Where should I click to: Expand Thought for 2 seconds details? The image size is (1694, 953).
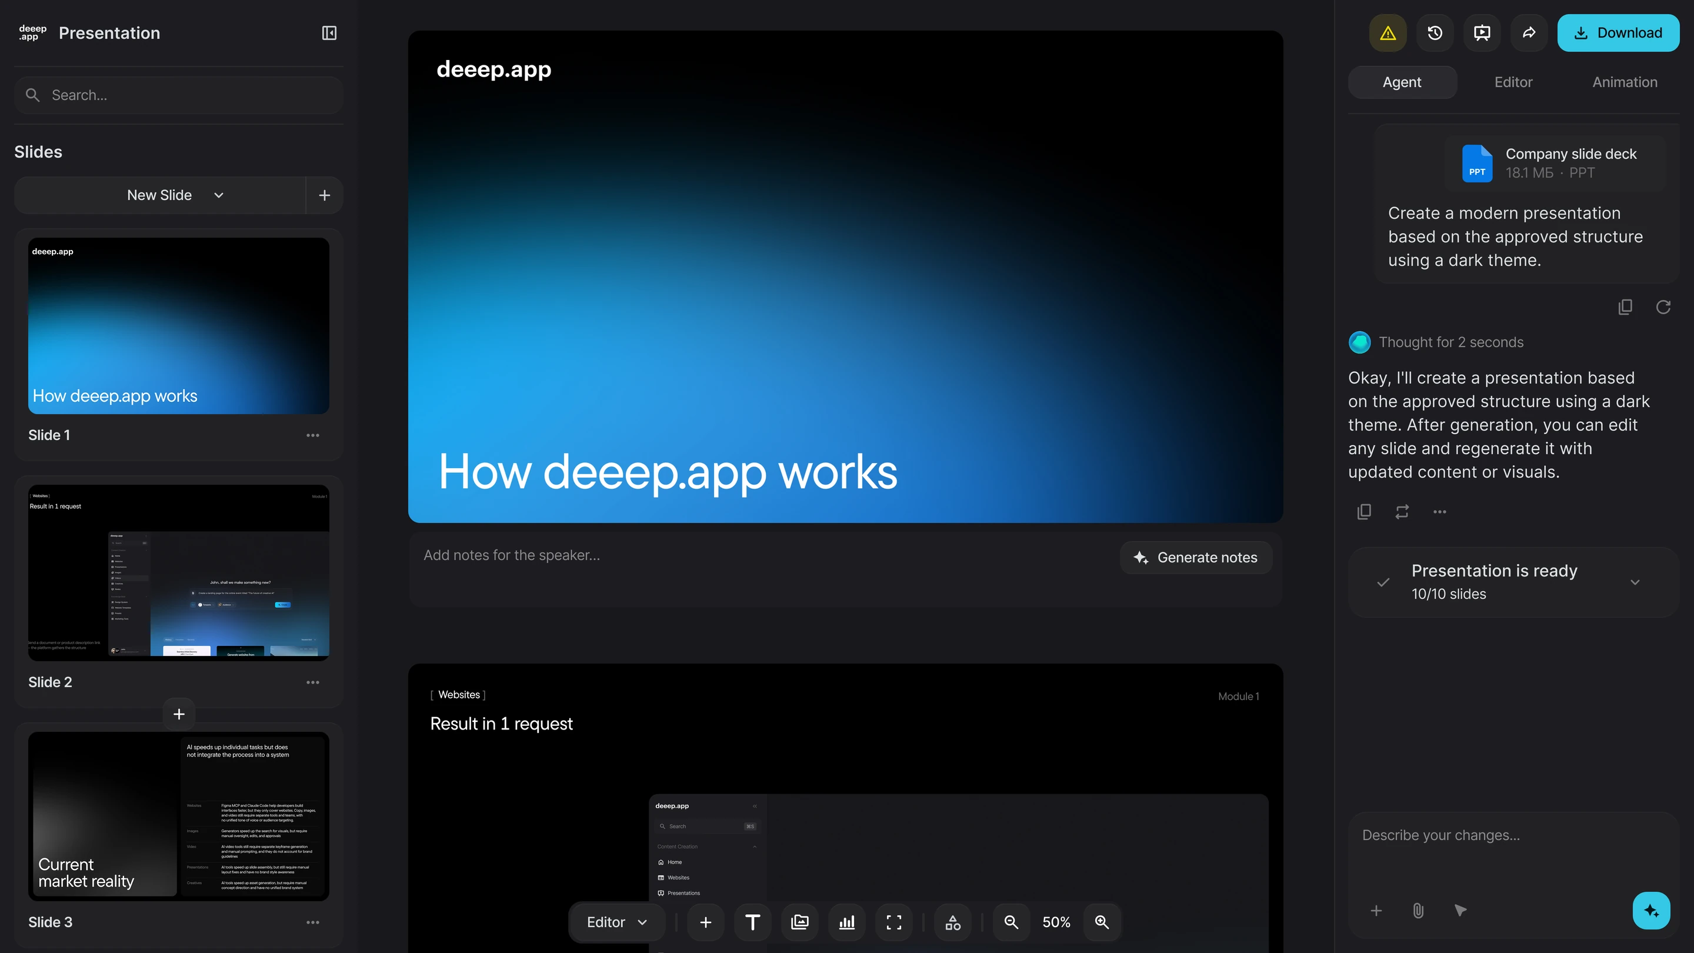click(1450, 342)
